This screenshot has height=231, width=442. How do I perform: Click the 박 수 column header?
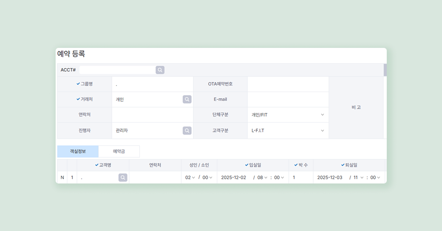click(301, 165)
